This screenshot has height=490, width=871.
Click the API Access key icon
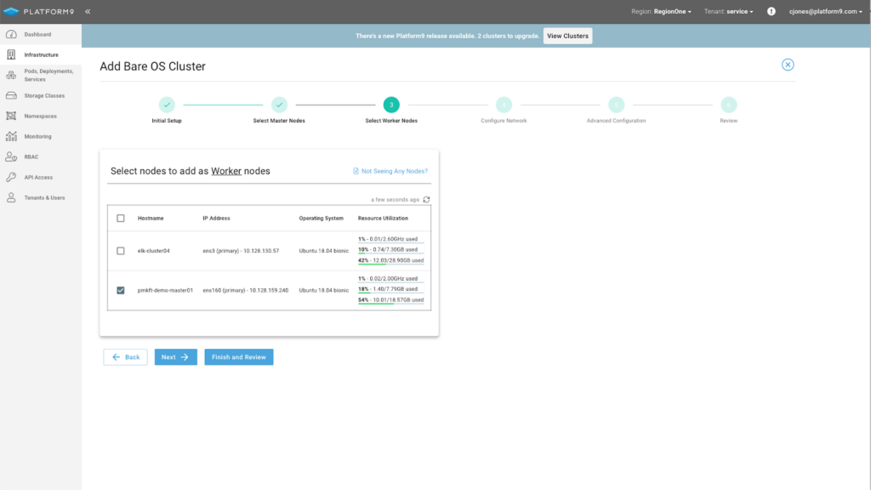11,177
